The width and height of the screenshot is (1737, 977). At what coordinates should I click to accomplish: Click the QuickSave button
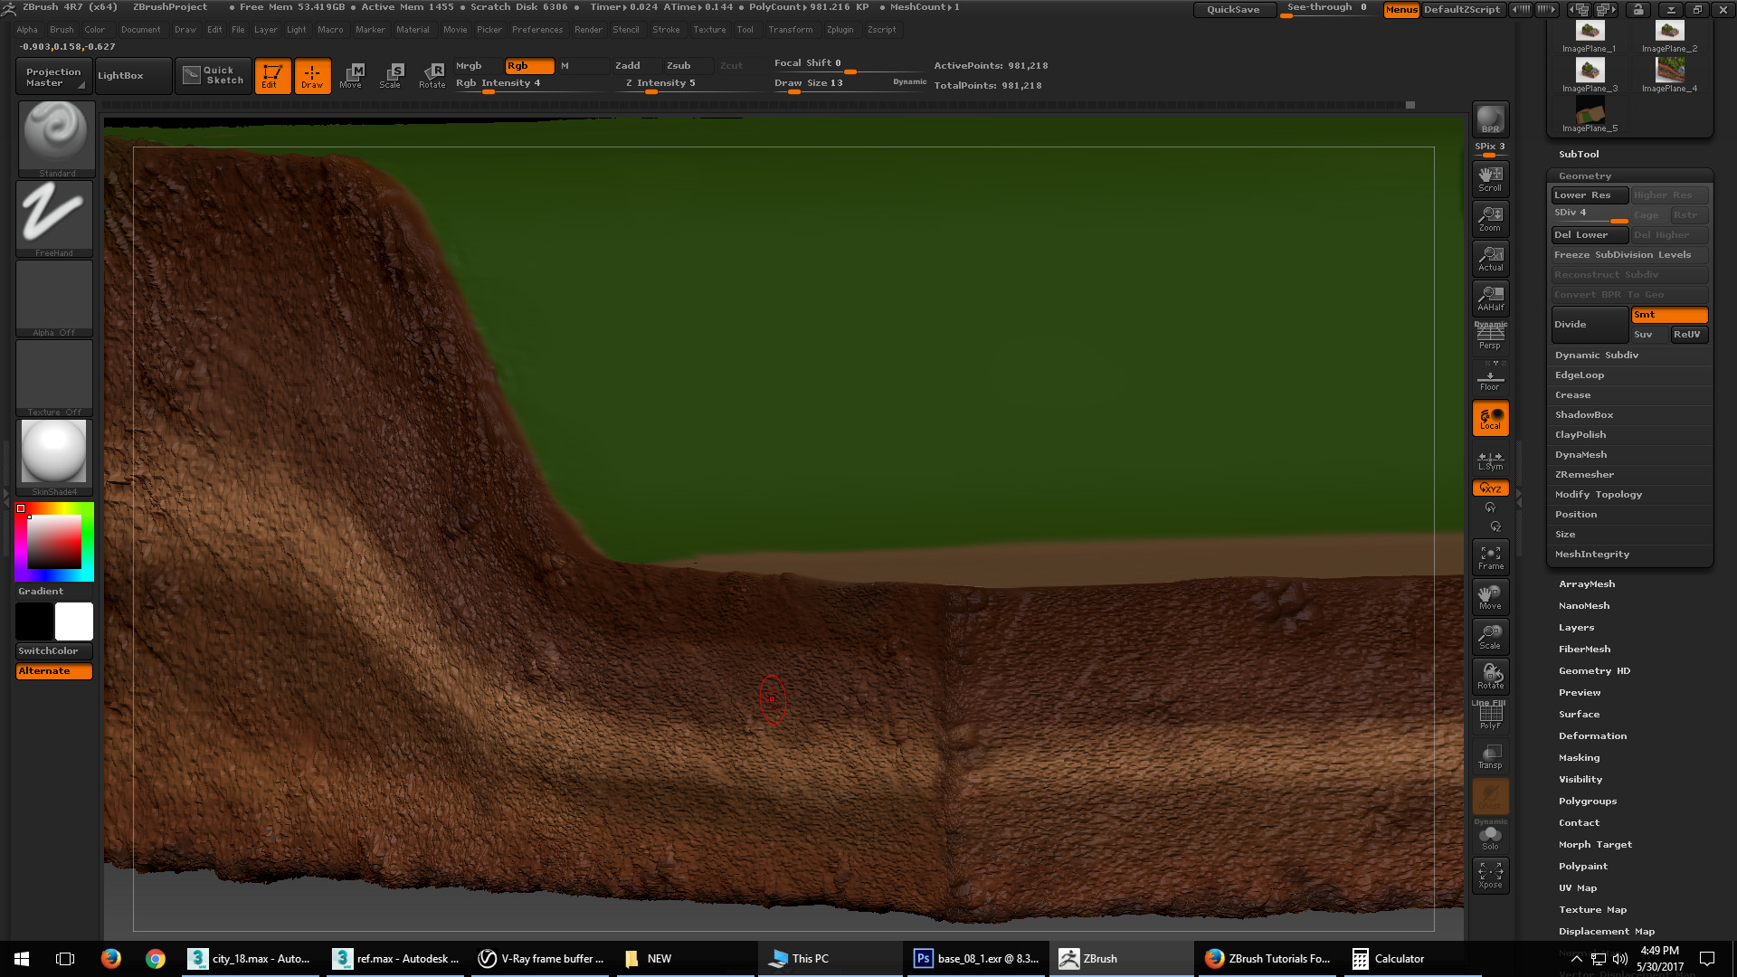pos(1233,9)
